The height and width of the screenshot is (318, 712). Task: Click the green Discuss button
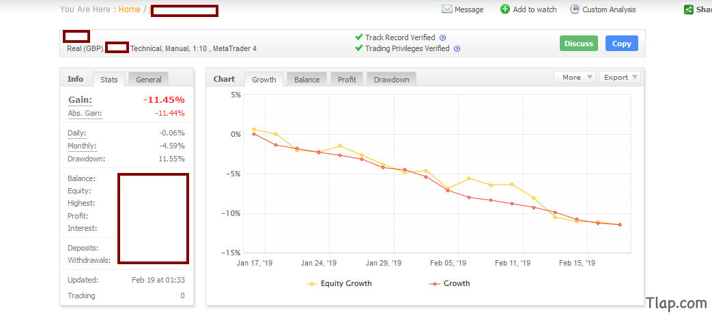tap(579, 44)
